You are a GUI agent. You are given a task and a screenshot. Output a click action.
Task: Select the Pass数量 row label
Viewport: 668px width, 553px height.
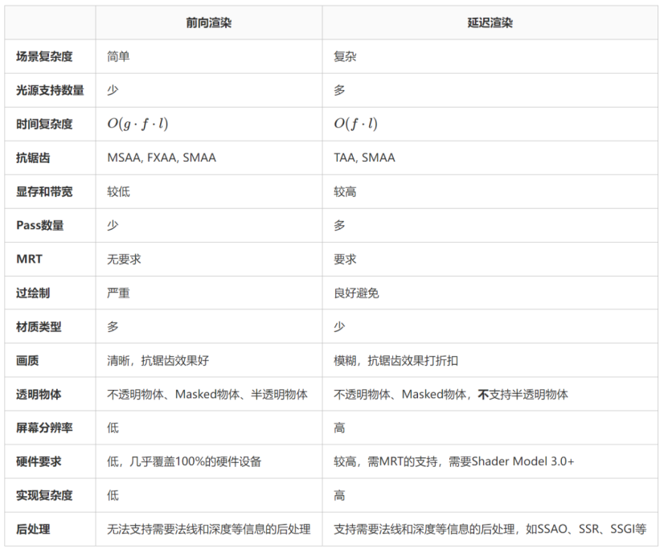[40, 225]
